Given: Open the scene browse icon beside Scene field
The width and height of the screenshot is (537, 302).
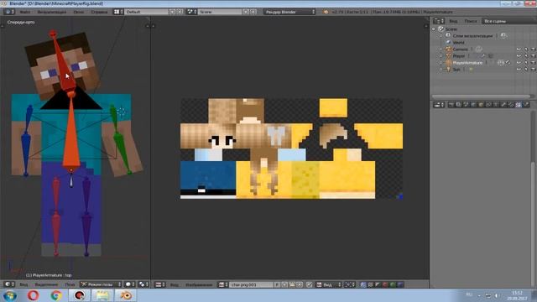Looking at the screenshot, I should click(192, 12).
